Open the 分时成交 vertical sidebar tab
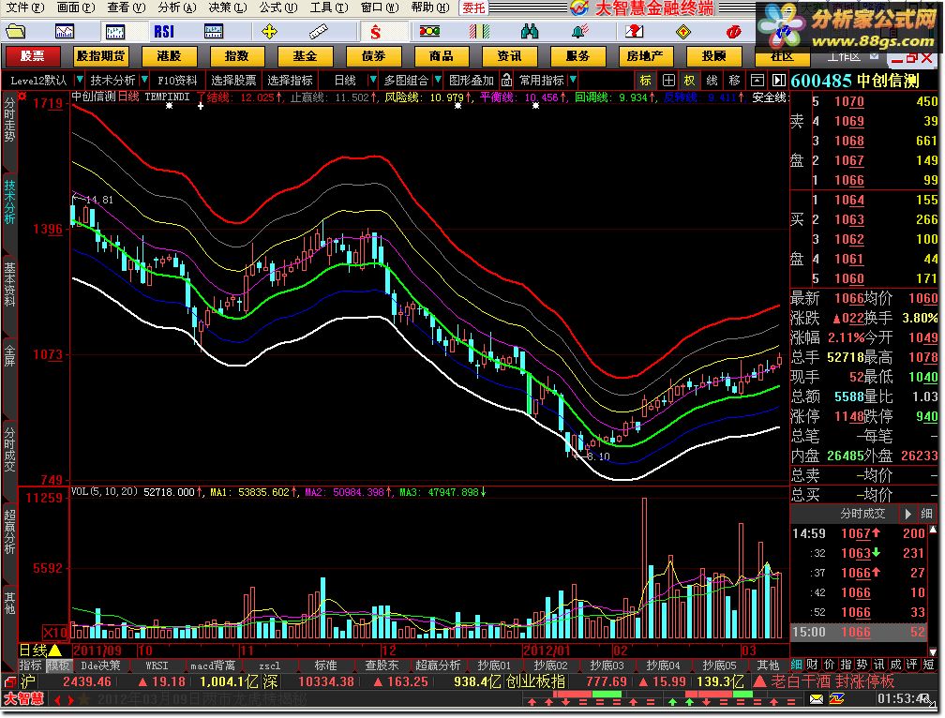This screenshot has width=945, height=718. tap(9, 451)
